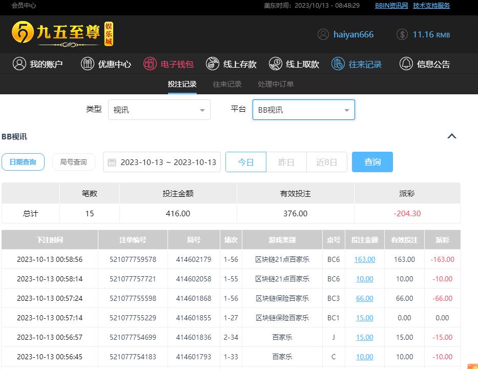Click the 我的账户 person icon

point(19,64)
